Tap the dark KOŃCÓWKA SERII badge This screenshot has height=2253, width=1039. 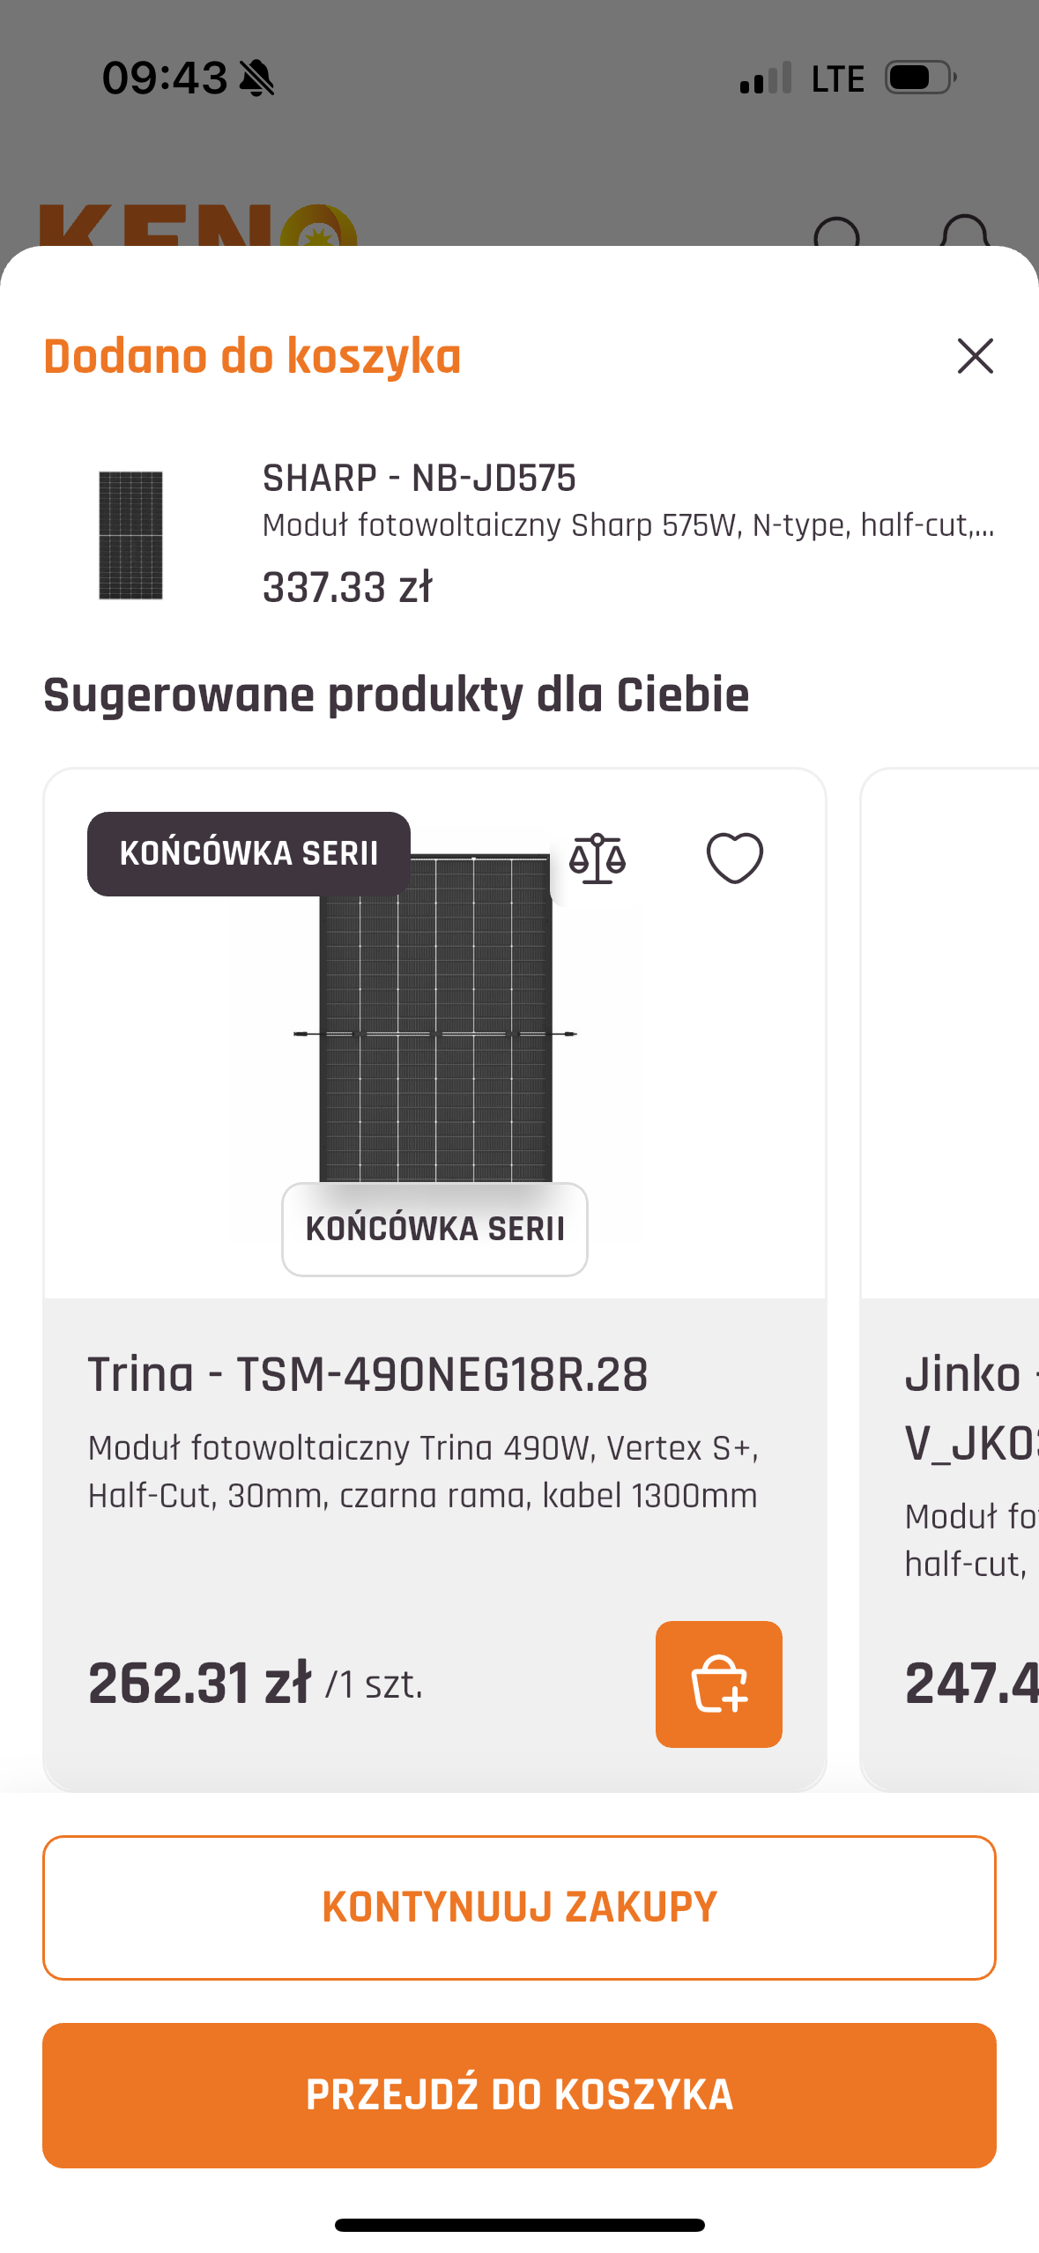249,853
